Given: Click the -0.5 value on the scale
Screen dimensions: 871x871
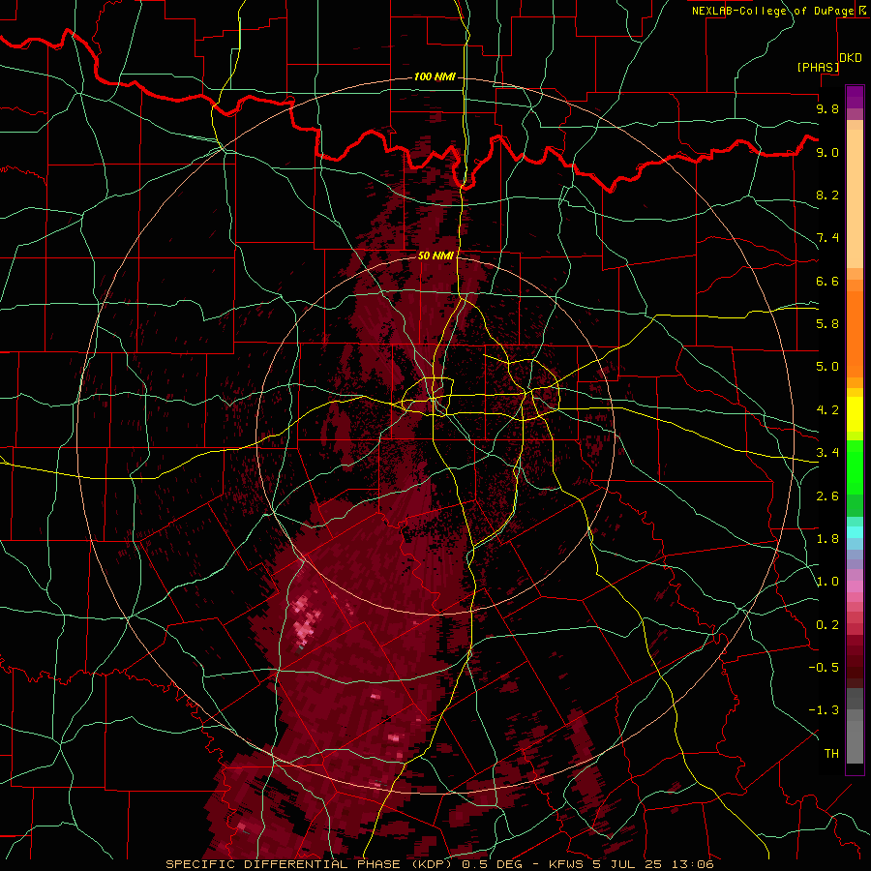Looking at the screenshot, I should [x=824, y=668].
